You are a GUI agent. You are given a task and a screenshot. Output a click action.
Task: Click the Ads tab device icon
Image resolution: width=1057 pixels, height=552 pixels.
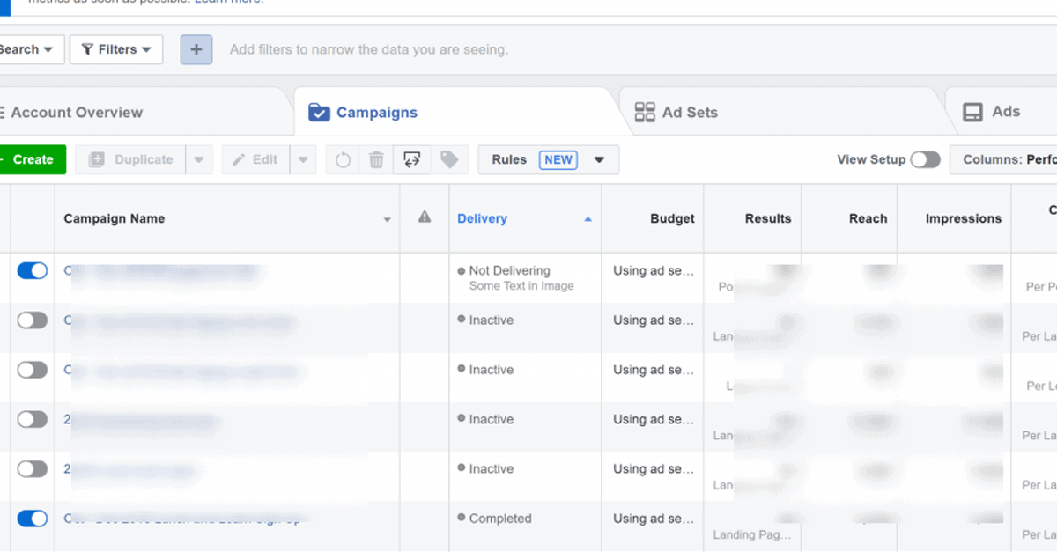(972, 112)
